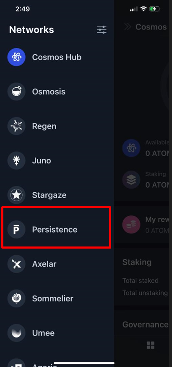This screenshot has width=172, height=367.
Task: Choose the Regen burst icon
Action: (x=16, y=126)
